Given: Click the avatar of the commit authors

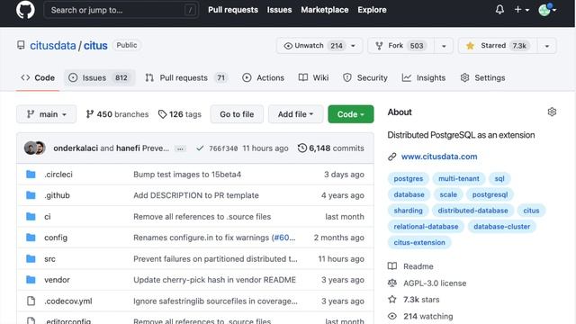Looking at the screenshot, I should 34,148.
